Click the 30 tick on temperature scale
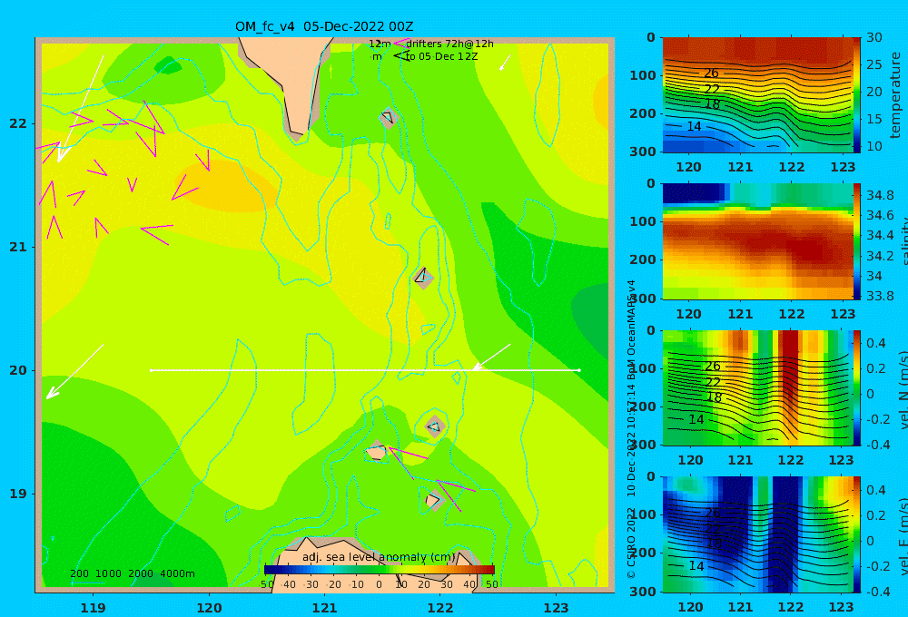The image size is (908, 617). point(874,37)
